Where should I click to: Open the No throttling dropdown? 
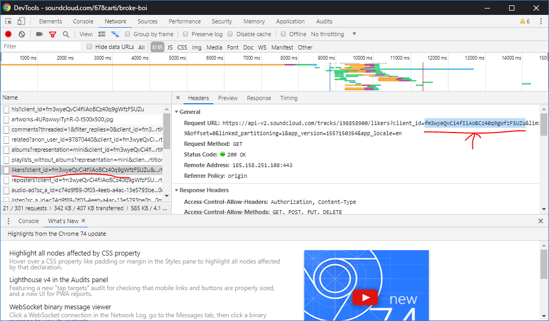(334, 34)
